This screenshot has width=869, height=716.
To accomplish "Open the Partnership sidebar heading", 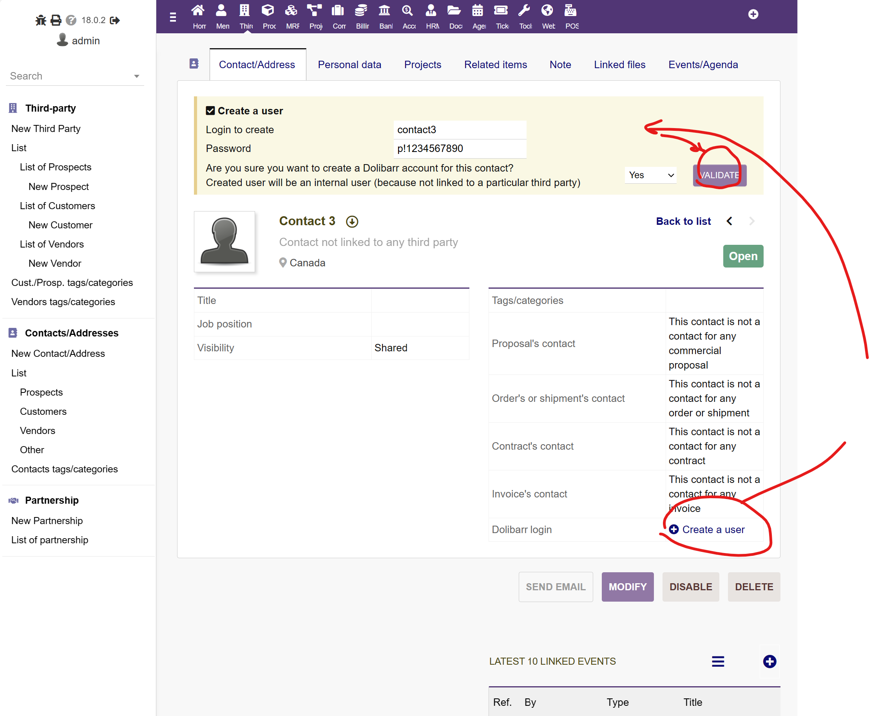I will pyautogui.click(x=52, y=500).
